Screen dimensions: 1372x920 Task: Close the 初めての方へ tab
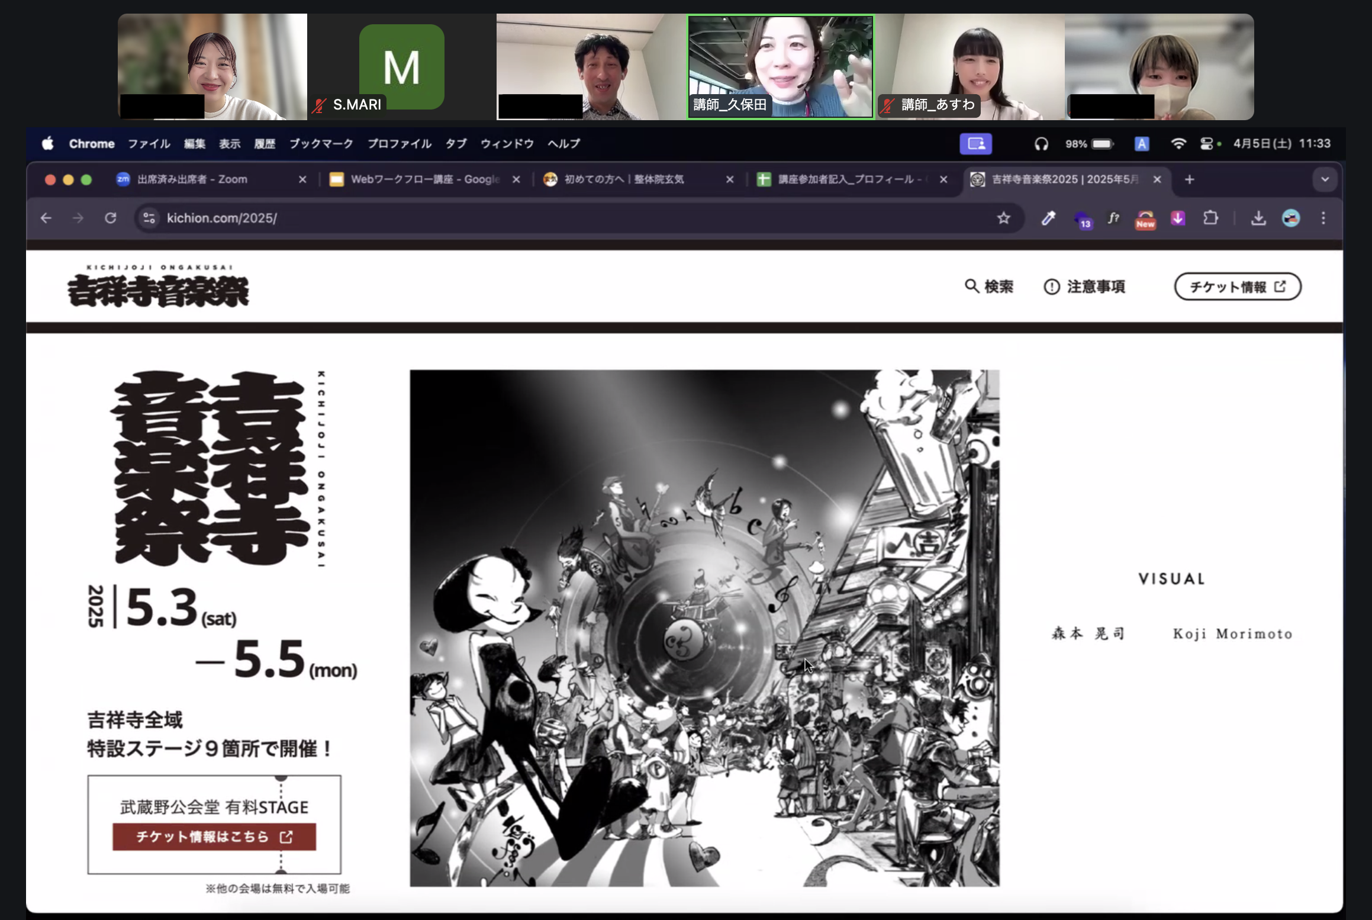730,179
